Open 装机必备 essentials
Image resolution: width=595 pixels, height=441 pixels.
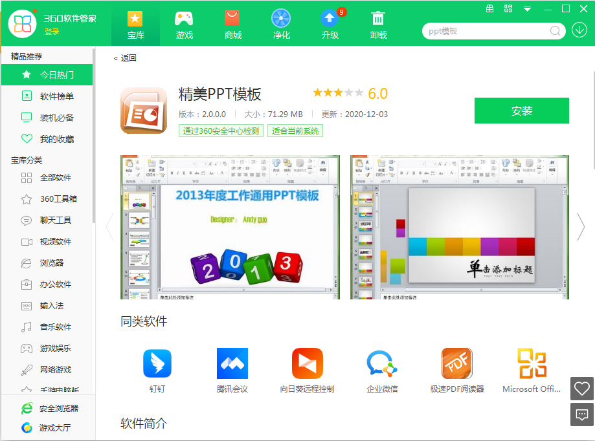(47, 118)
